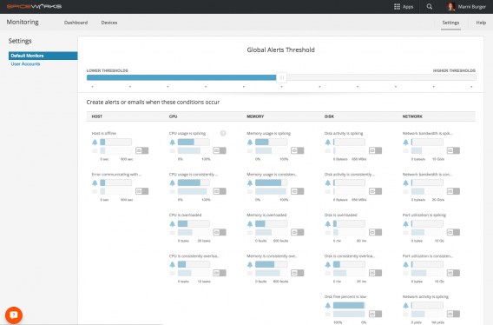Image resolution: width=493 pixels, height=325 pixels.
Task: Click the alert bell for CPU is consistently overloaded
Action: 173,264
